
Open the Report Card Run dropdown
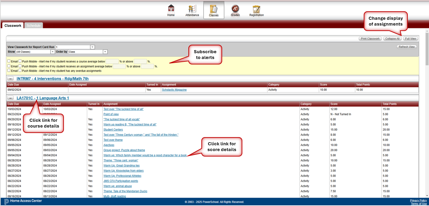[92, 47]
